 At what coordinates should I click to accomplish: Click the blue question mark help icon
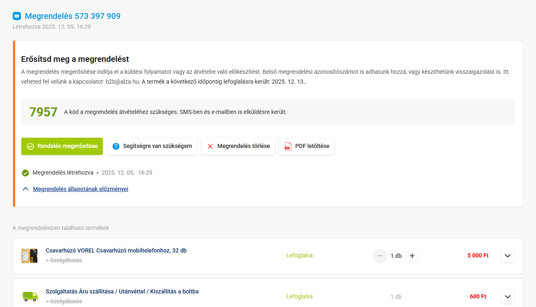116,146
